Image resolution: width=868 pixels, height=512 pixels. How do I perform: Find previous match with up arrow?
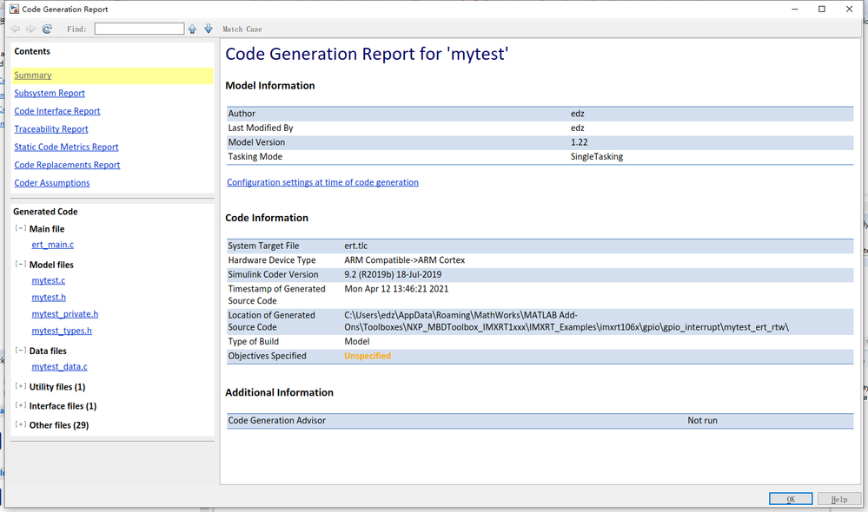pos(193,29)
